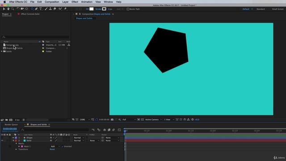Viewport: 286px width, 161px height.
Task: Toggle the frame blending switch in timeline
Action: (x=109, y=130)
